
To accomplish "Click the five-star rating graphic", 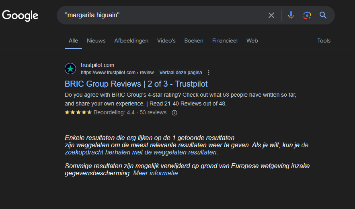I will tap(78, 112).
